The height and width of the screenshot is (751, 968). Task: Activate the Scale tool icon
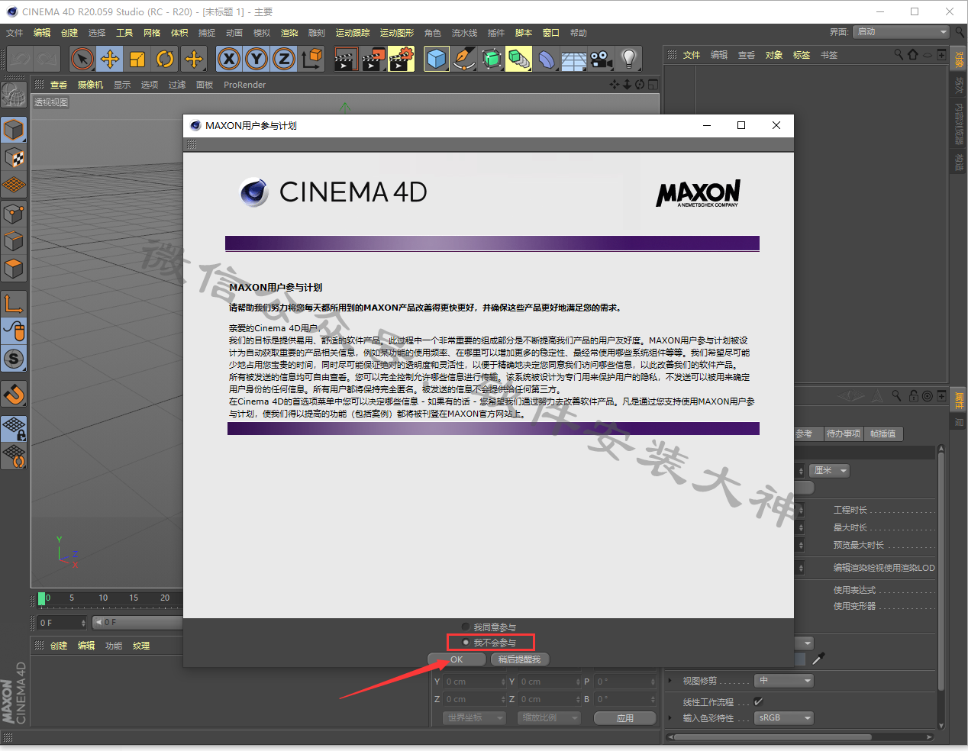point(137,59)
